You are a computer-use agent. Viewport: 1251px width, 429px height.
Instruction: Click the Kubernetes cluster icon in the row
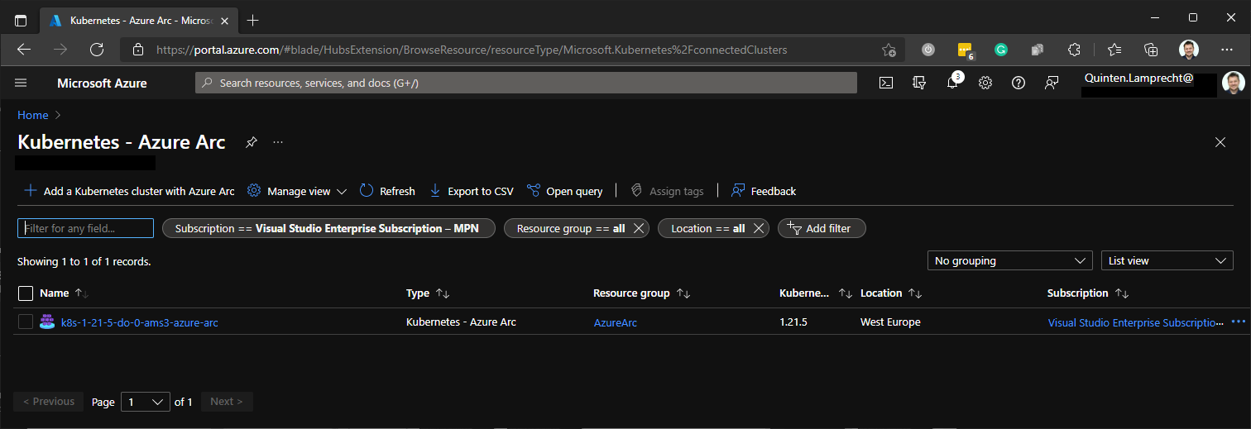pos(47,322)
